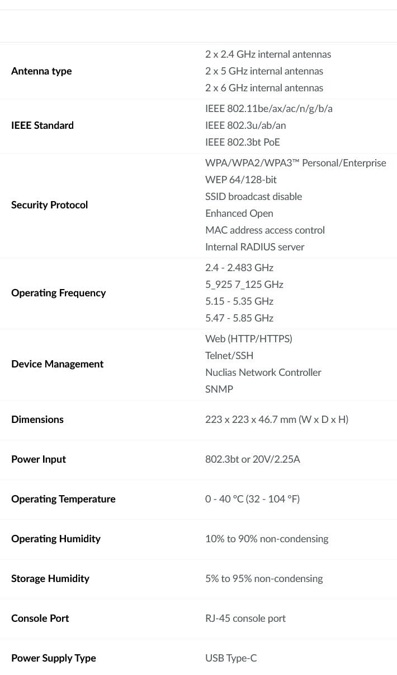Select the Console Port label

(x=40, y=618)
